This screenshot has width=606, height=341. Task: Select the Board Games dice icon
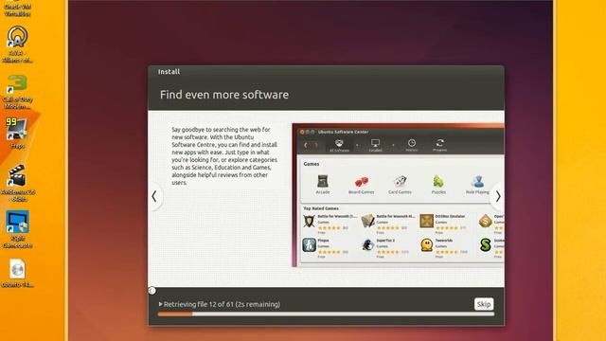coord(362,181)
